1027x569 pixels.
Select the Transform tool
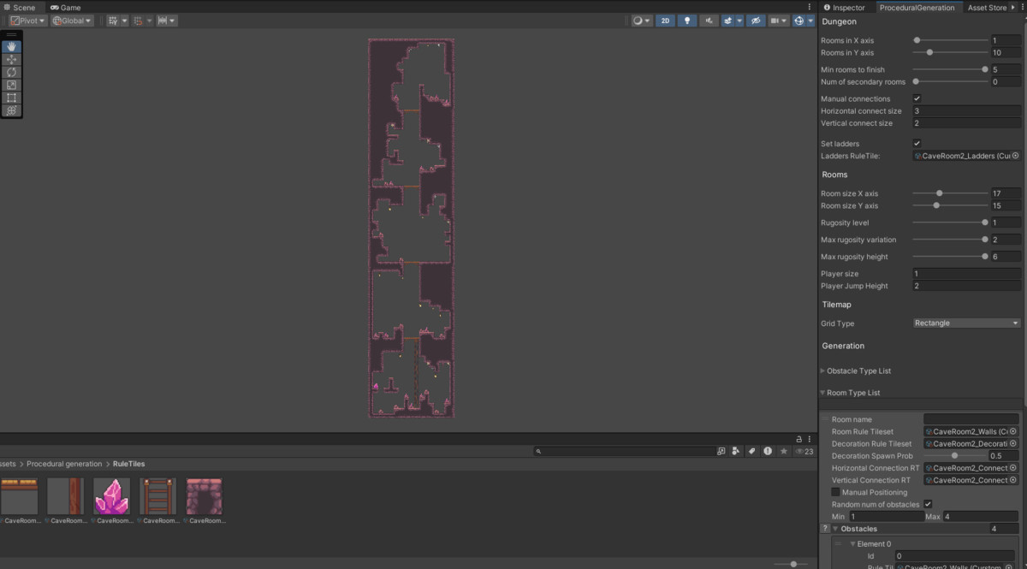pyautogui.click(x=11, y=110)
